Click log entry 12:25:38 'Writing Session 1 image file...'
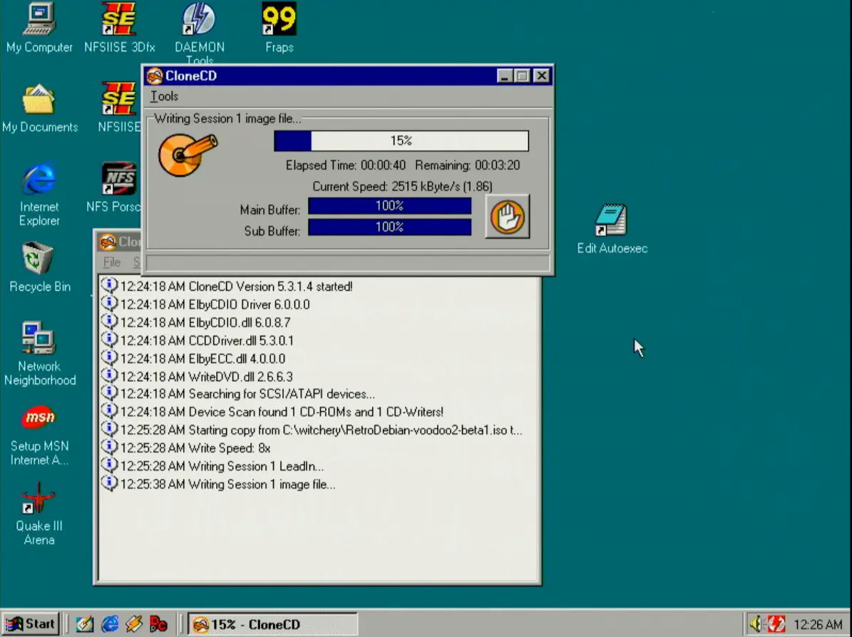The height and width of the screenshot is (637, 852). click(x=218, y=484)
